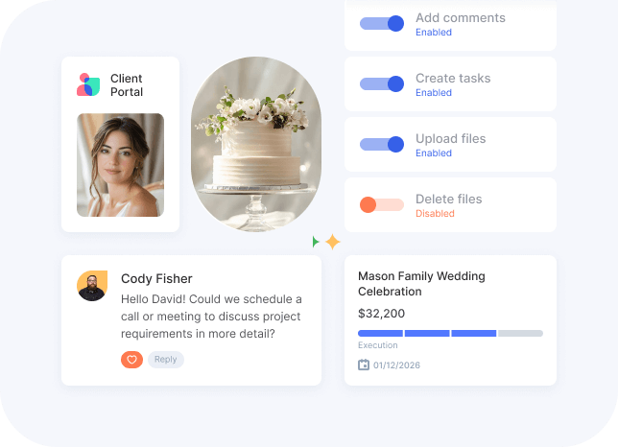The image size is (618, 447).
Task: Click the Delete files label
Action: point(448,199)
